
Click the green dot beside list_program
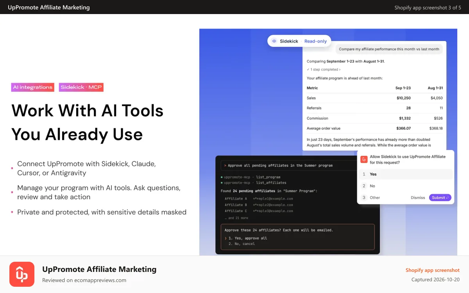coord(222,177)
